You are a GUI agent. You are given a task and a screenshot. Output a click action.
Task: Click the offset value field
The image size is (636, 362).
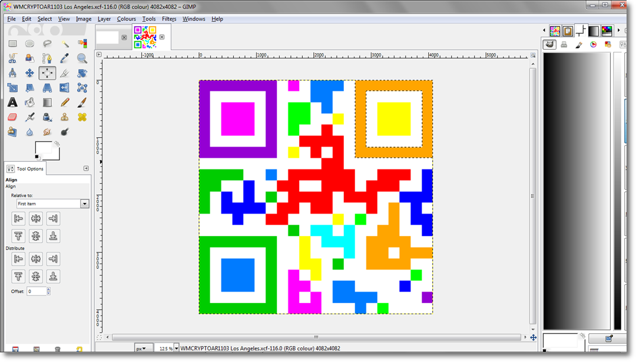(x=37, y=291)
